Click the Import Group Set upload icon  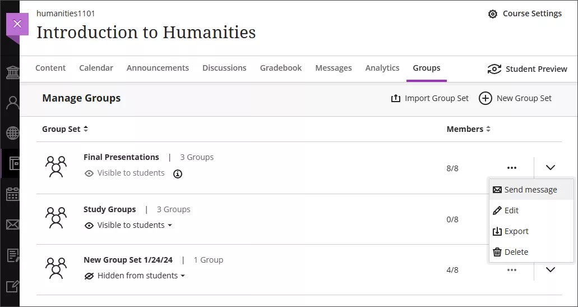click(x=396, y=98)
